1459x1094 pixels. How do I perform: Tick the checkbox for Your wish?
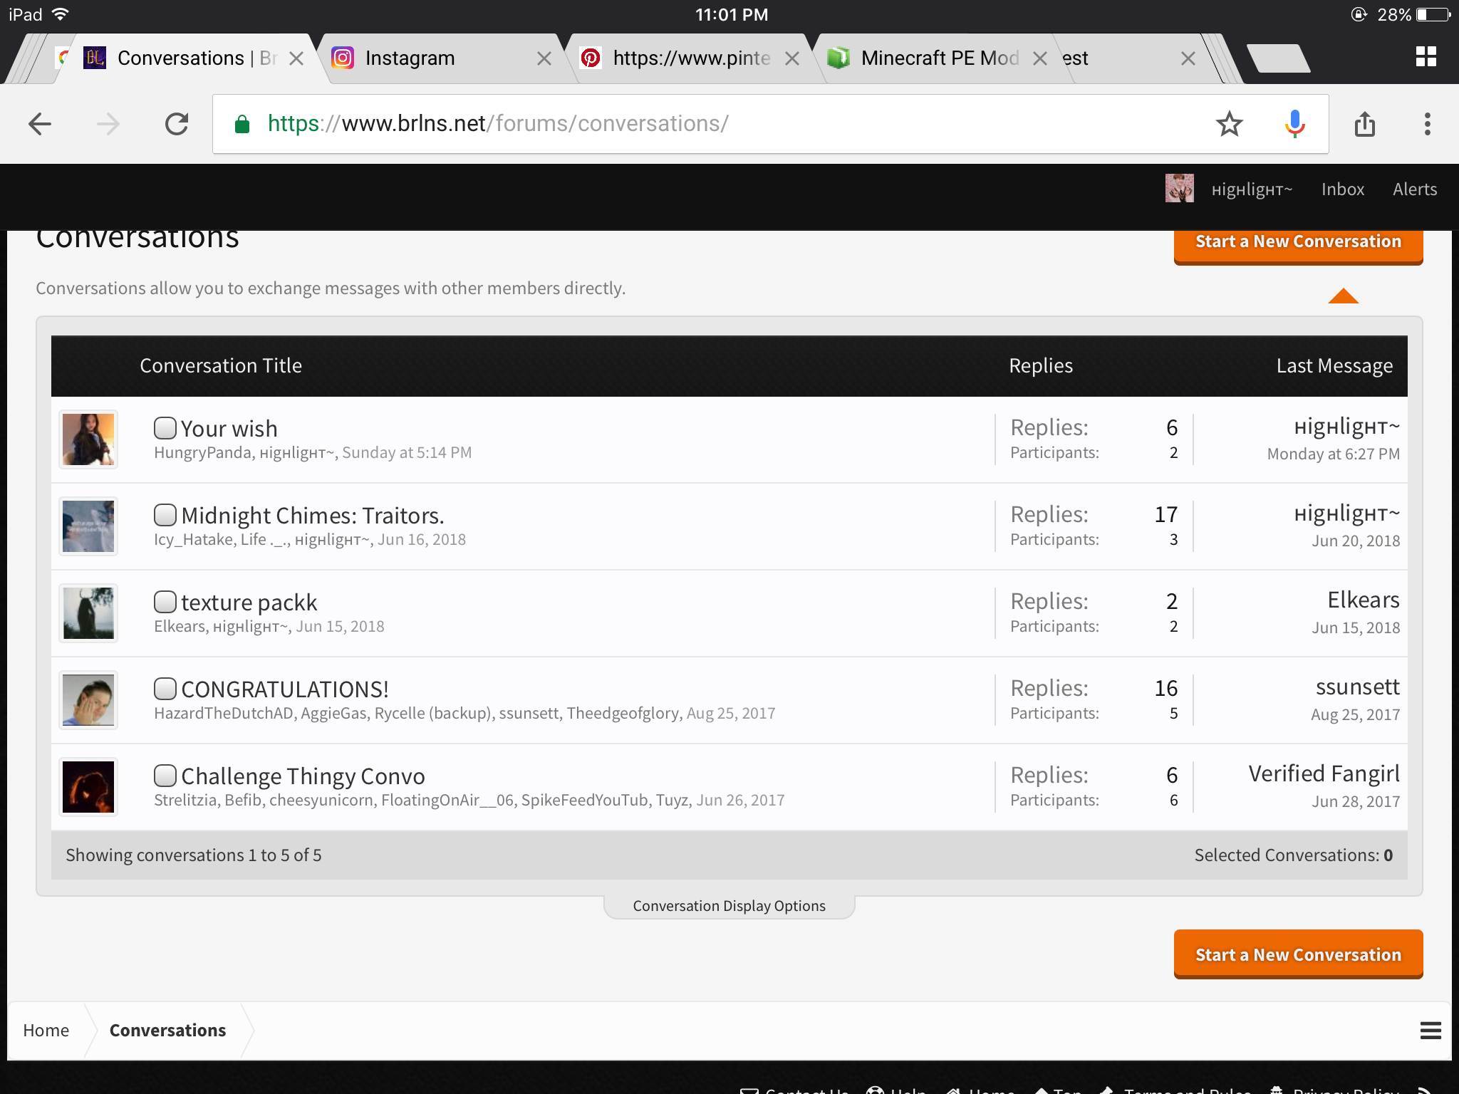tap(165, 428)
